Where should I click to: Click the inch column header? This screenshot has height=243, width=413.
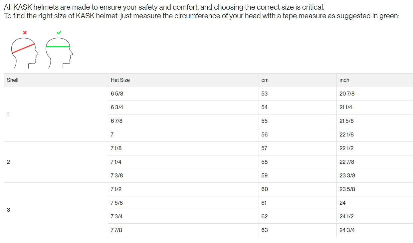[344, 80]
